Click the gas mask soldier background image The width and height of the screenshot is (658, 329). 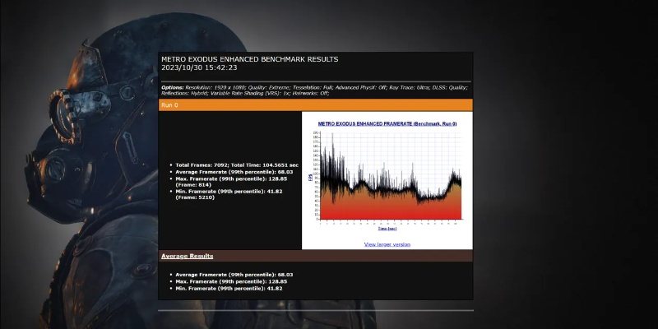[74, 164]
